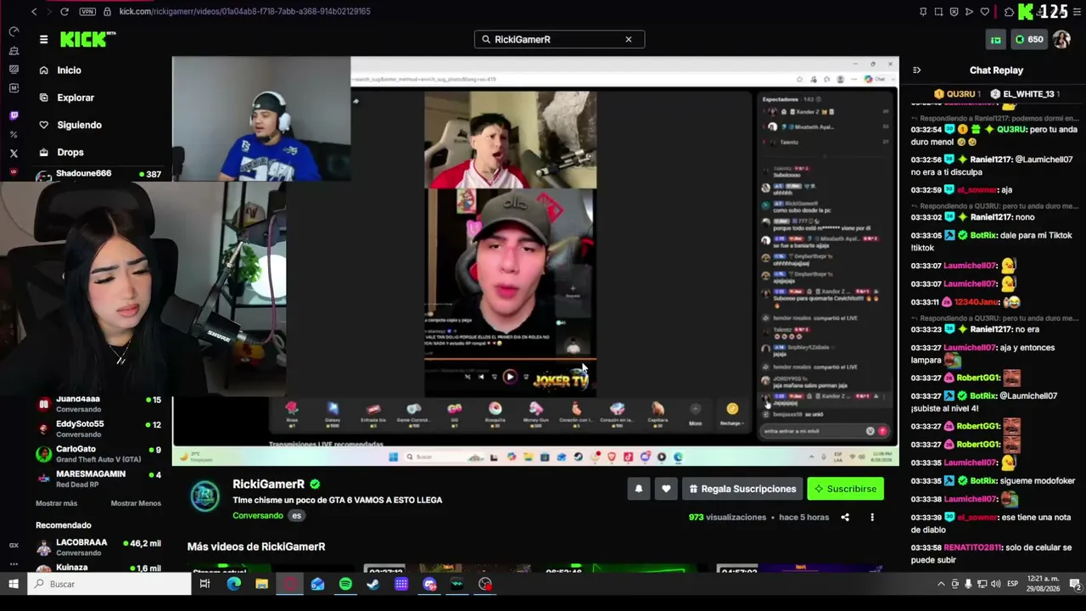Click the site padlock security icon
The height and width of the screenshot is (611, 1086).
(x=107, y=11)
